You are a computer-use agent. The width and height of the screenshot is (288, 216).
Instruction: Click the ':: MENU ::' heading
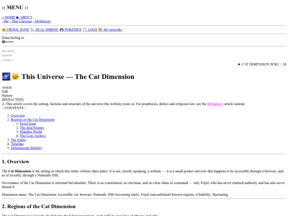[15, 7]
